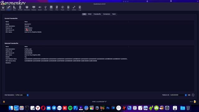This screenshot has height=112, width=199.
Task: Open Final Cut Pro from the dock
Action: click(92, 108)
